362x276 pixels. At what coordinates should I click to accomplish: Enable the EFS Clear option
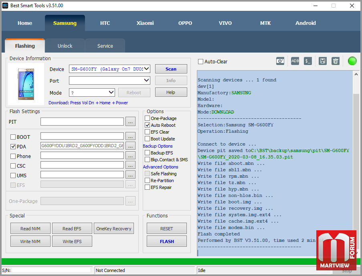click(x=147, y=132)
